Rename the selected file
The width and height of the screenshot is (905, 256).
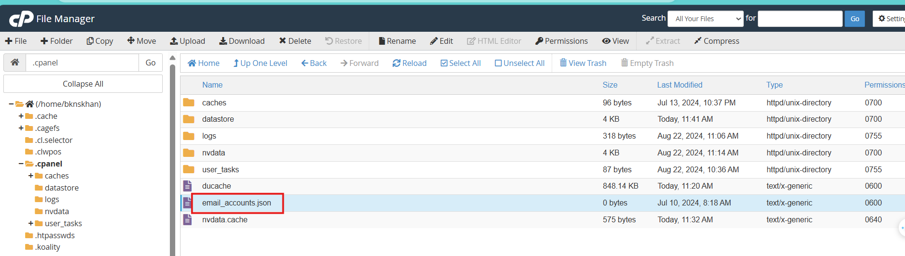click(397, 41)
